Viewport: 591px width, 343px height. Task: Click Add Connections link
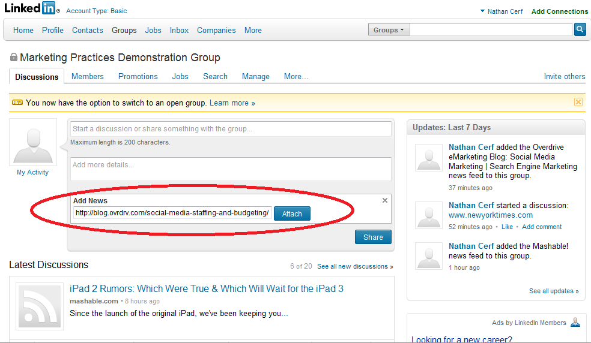point(560,11)
